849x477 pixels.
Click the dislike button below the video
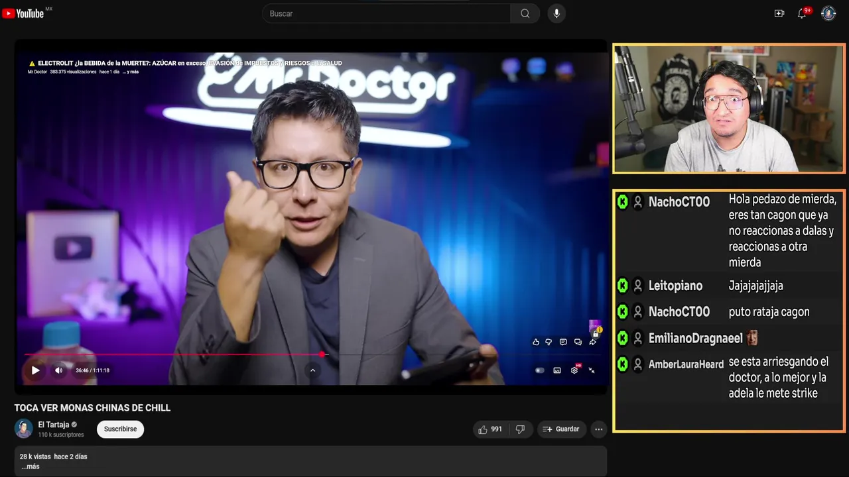[520, 429]
